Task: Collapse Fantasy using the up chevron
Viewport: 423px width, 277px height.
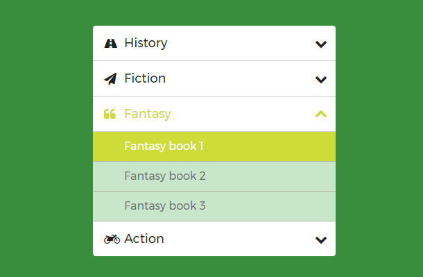Action: pos(321,114)
